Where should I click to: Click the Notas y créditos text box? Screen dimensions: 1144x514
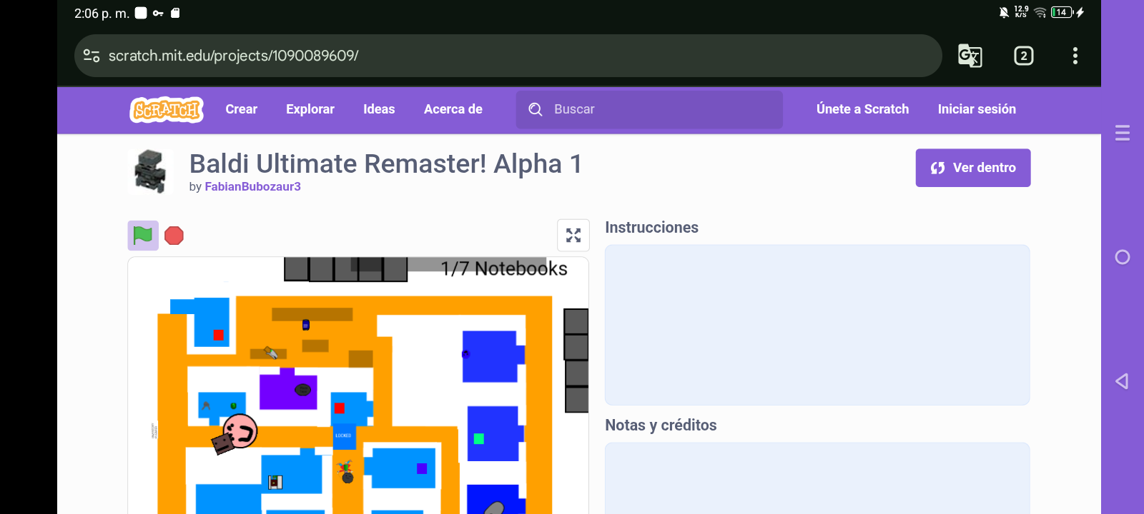tap(817, 478)
